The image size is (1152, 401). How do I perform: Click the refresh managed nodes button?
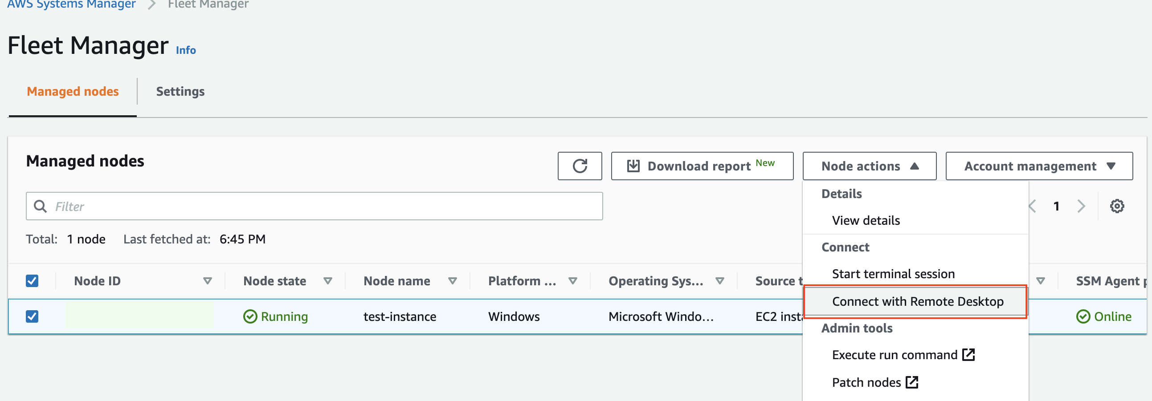point(580,166)
